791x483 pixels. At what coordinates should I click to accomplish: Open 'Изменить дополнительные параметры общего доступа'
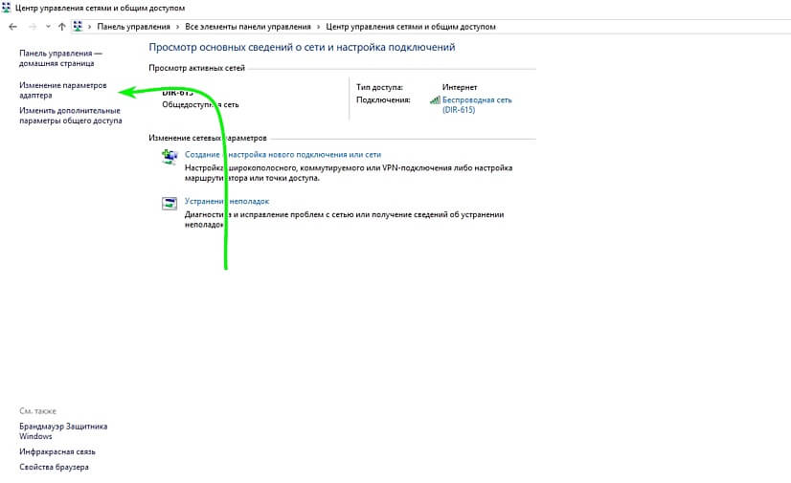tap(70, 116)
